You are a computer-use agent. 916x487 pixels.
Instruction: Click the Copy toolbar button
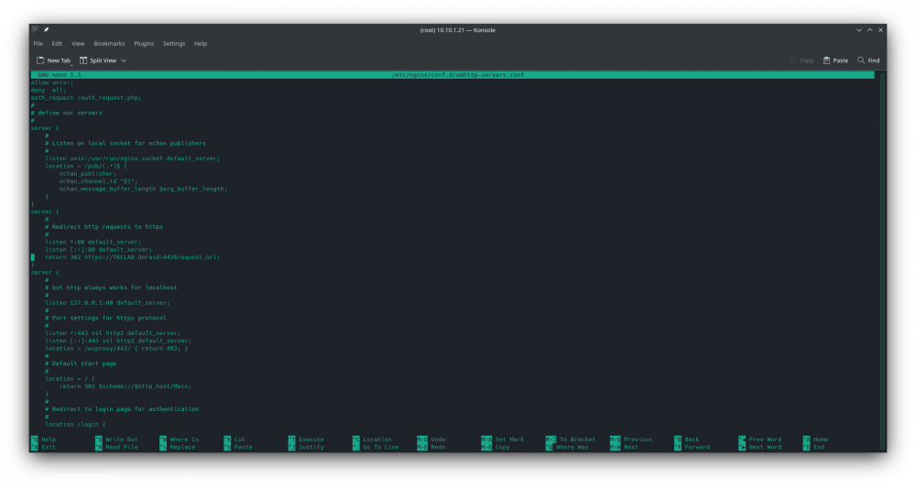click(801, 60)
